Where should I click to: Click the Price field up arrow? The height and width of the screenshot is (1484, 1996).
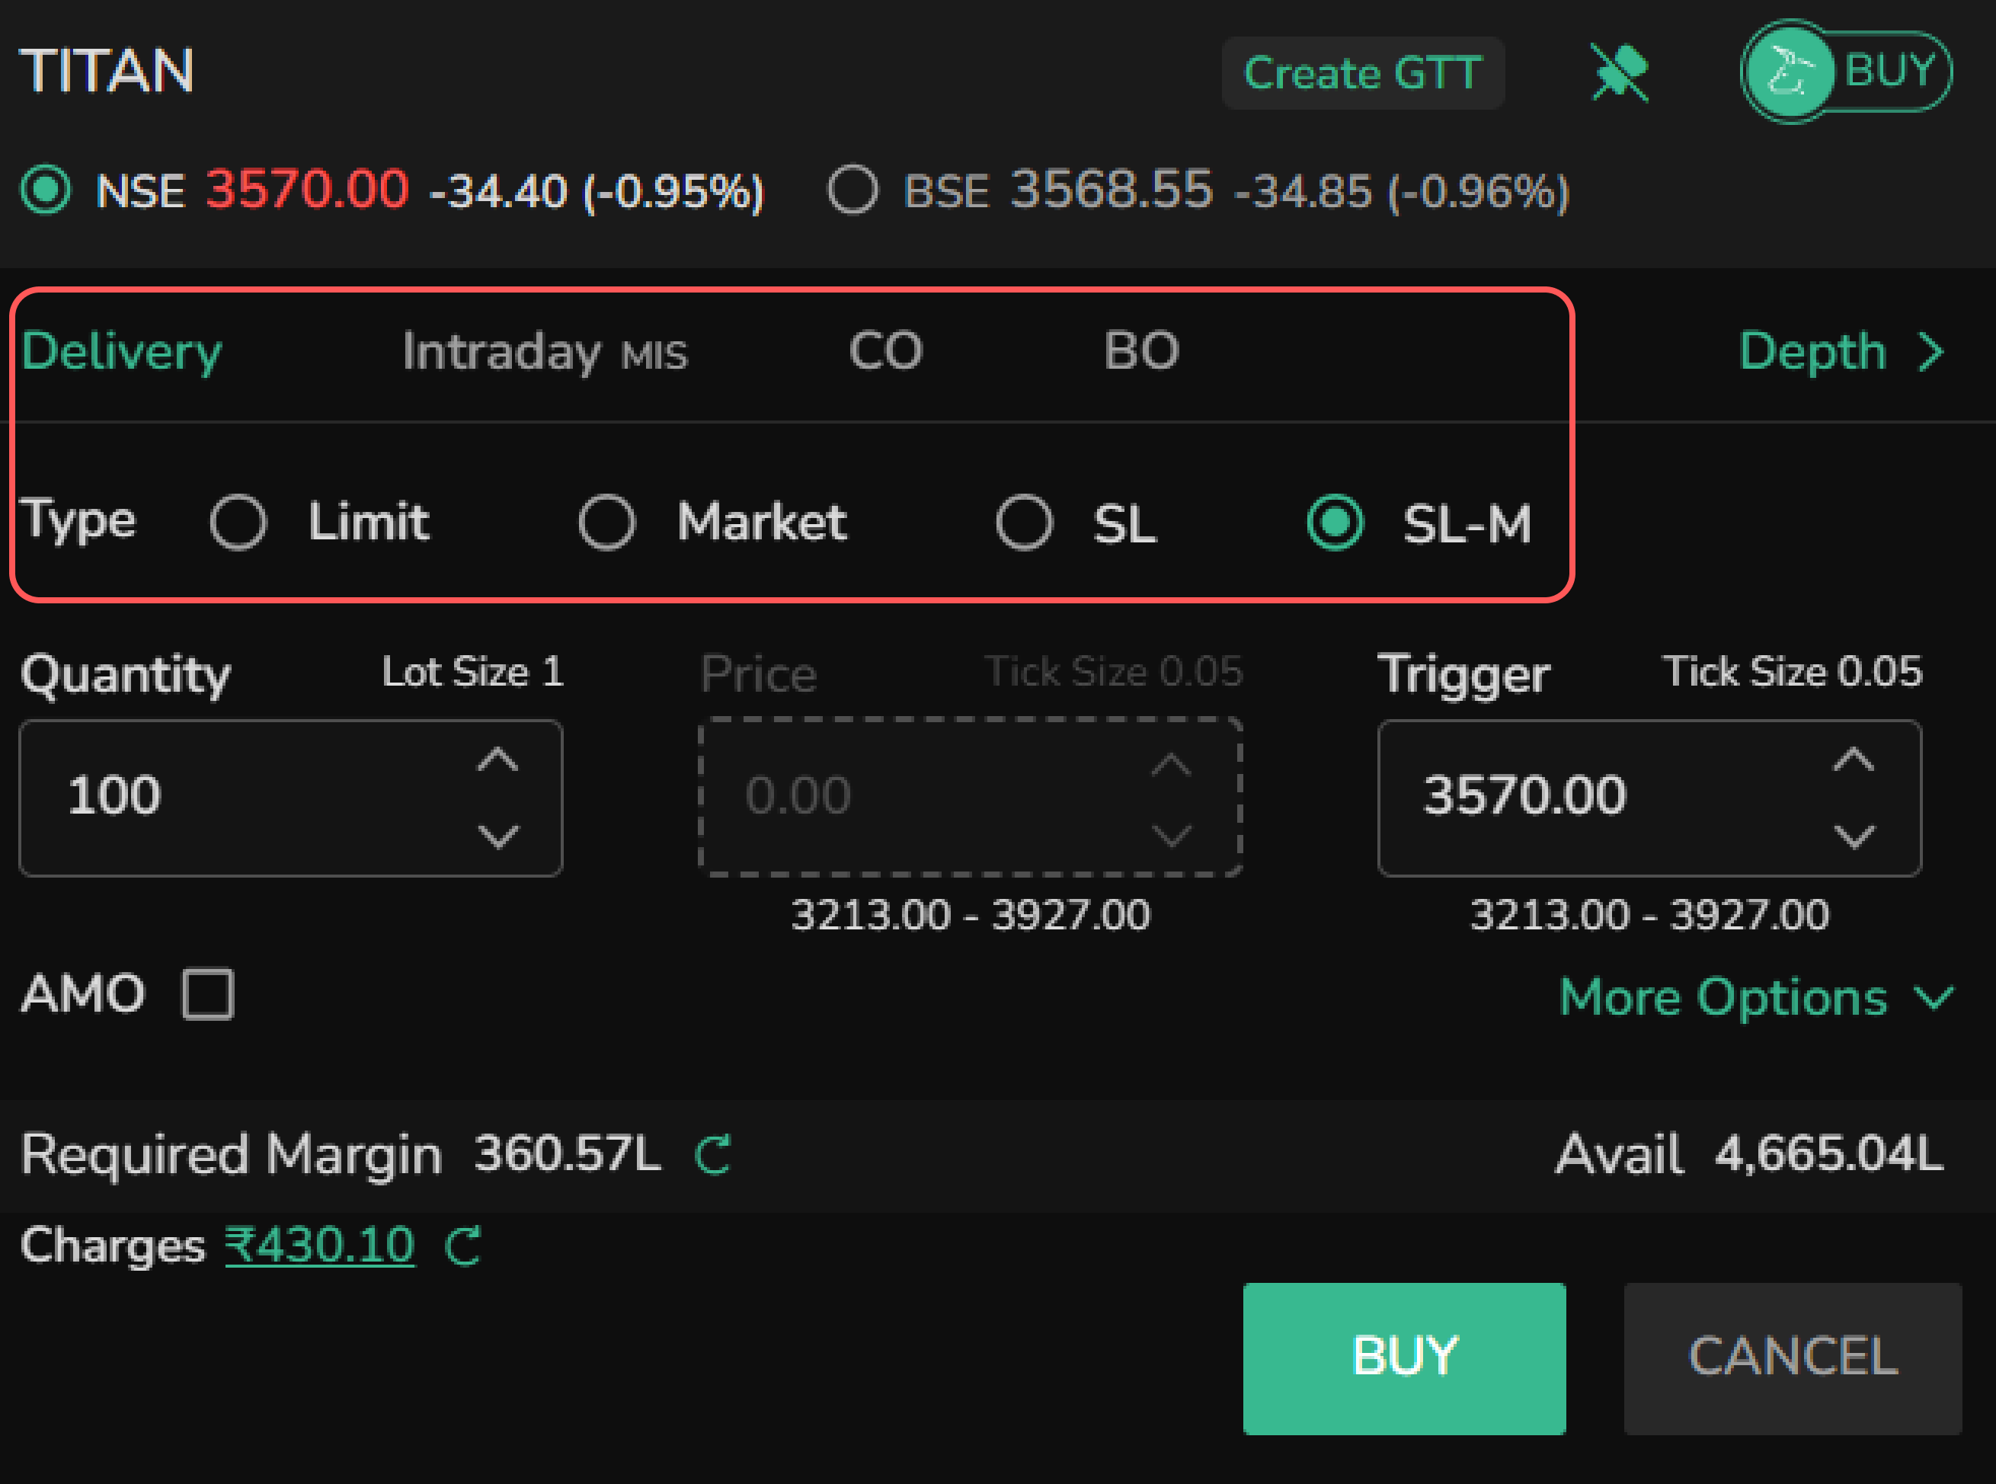(x=1172, y=766)
